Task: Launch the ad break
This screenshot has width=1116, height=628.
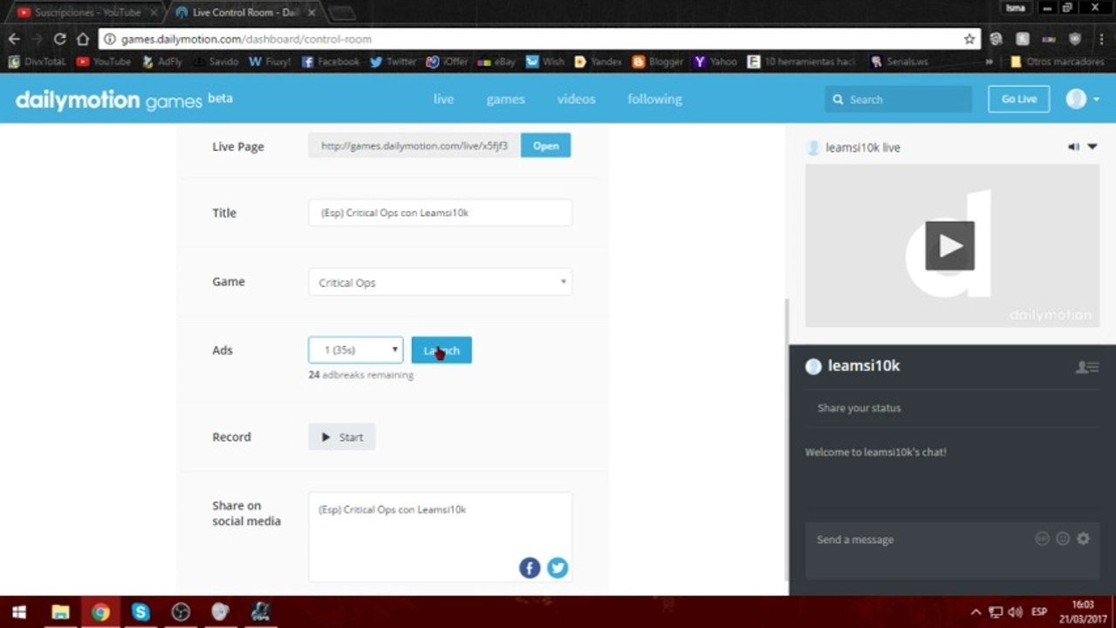Action: coord(442,350)
